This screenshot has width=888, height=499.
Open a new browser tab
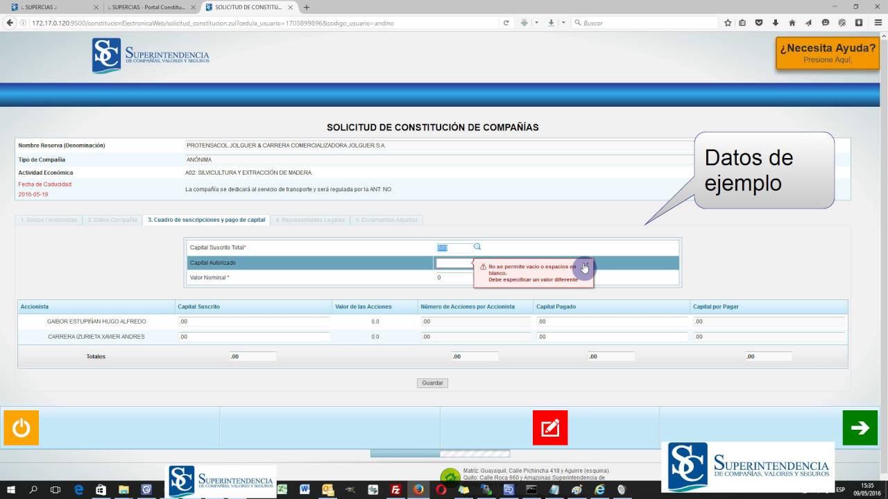307,7
